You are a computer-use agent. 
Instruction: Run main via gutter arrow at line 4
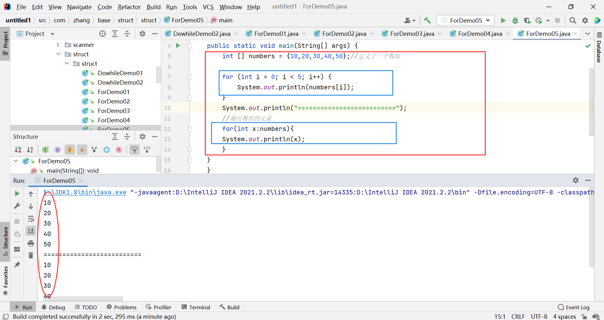(178, 46)
